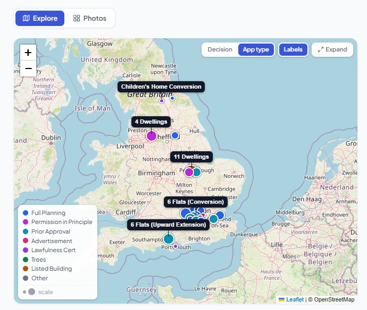This screenshot has height=310, width=367.
Task: Switch to the Explore tab
Action: [40, 18]
